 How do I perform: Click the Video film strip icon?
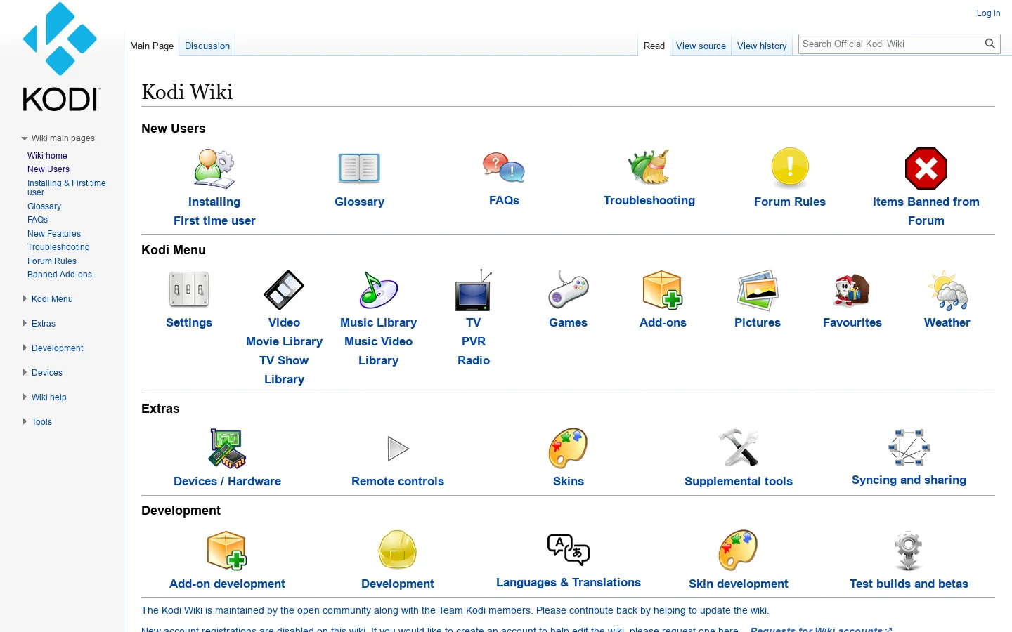284,289
